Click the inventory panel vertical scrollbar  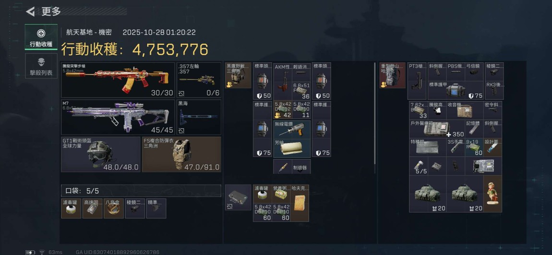374,114
